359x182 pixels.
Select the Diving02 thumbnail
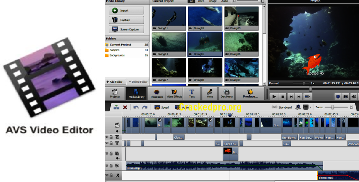click(x=205, y=18)
